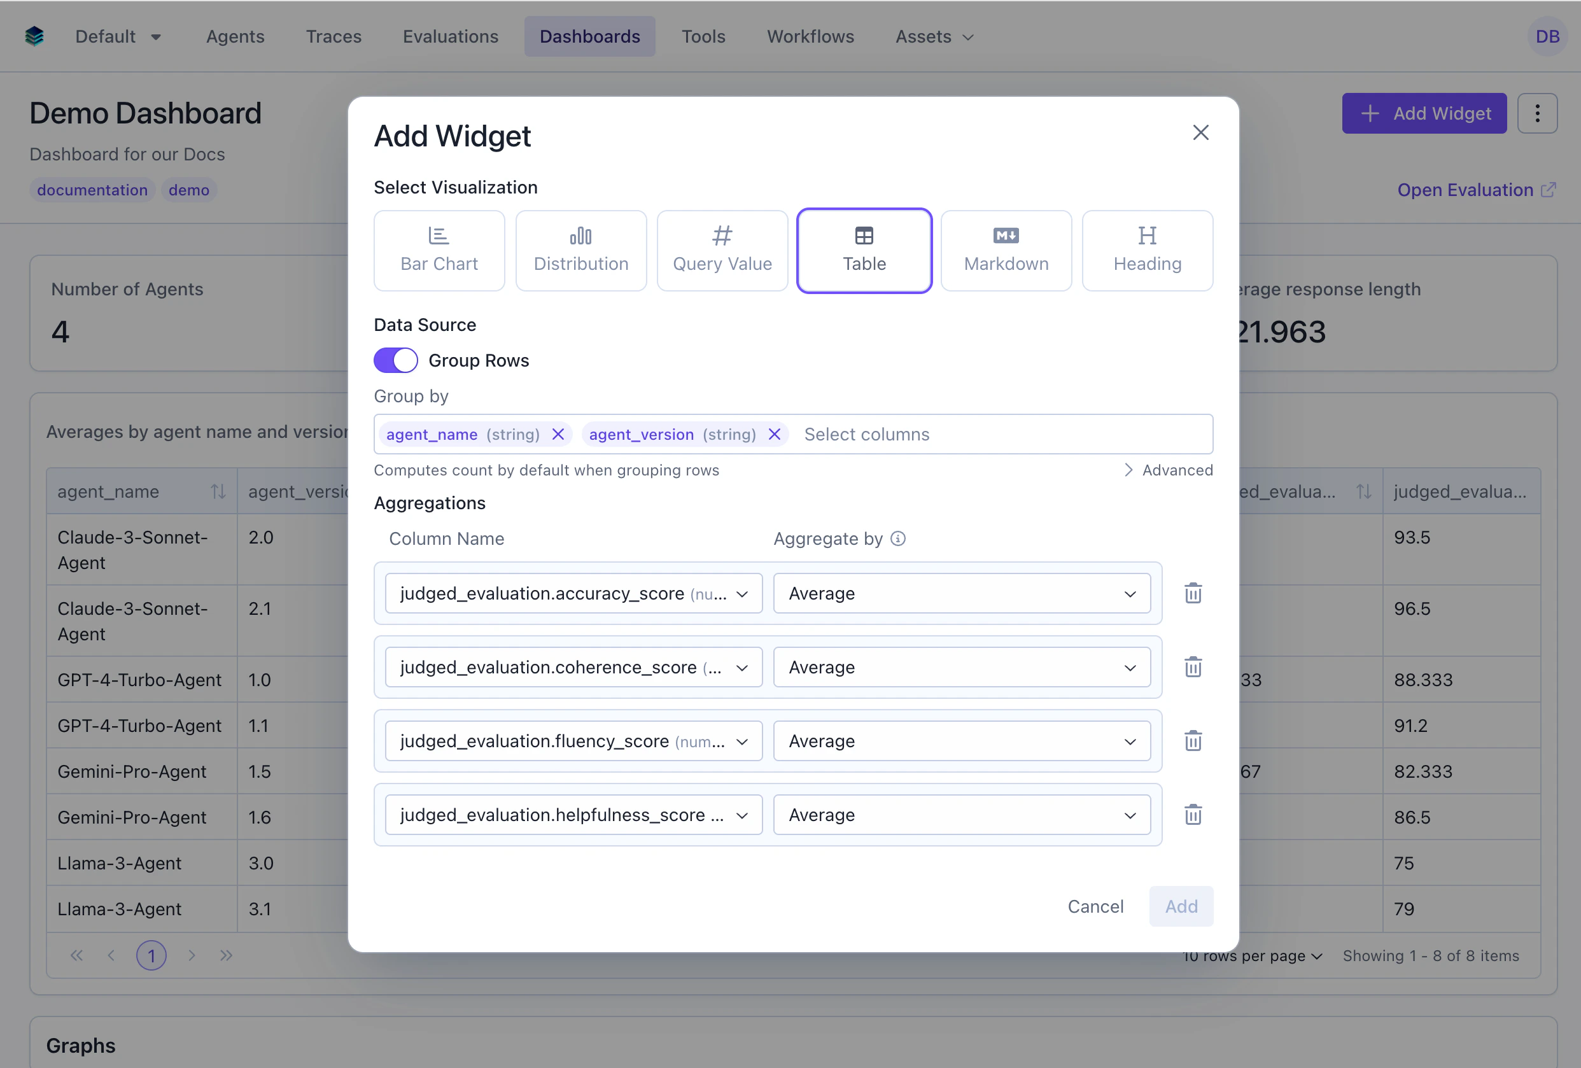Switch to the Markdown visualization

click(x=1006, y=249)
